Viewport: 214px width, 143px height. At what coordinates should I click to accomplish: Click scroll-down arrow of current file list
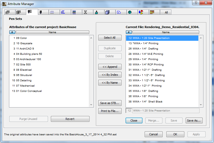click(x=201, y=105)
